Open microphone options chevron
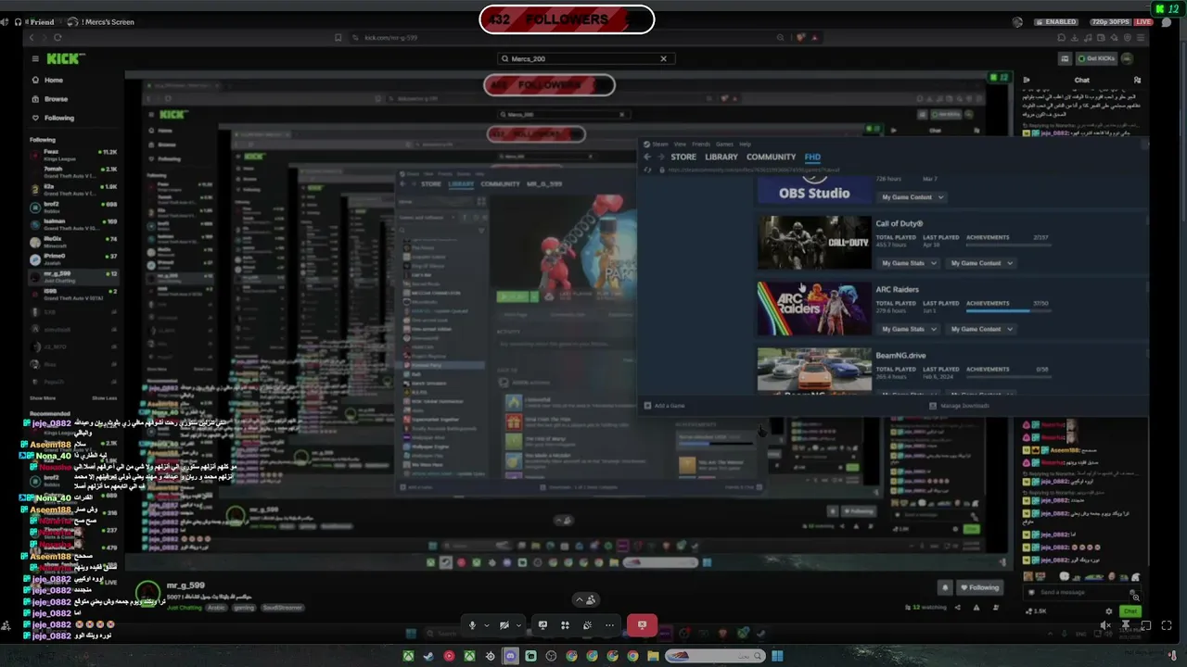 click(486, 625)
